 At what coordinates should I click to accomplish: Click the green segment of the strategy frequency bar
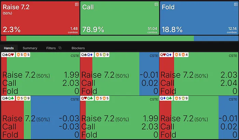pos(99,38)
